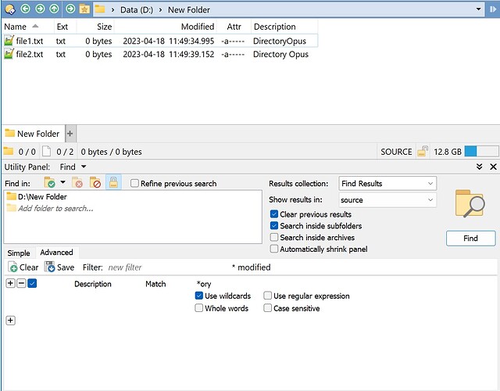Open the Results collection dropdown
This screenshot has width=500, height=391.
pos(387,184)
